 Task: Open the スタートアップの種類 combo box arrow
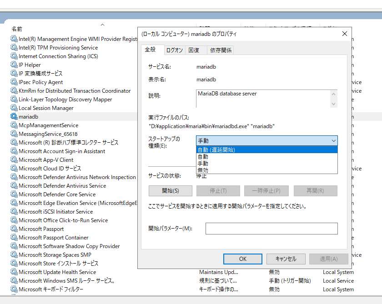coord(333,141)
